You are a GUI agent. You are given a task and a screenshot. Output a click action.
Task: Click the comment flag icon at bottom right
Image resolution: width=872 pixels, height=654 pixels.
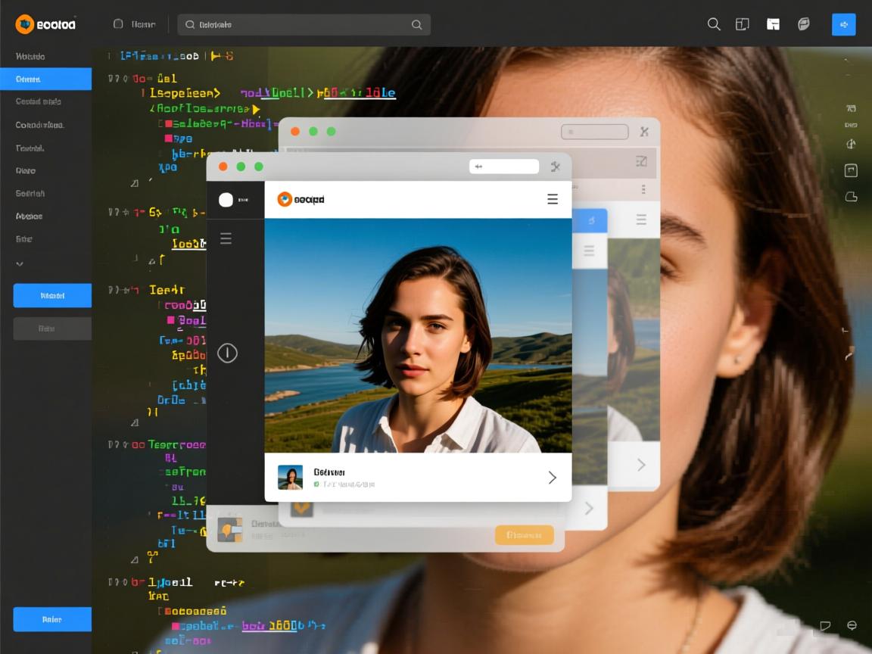825,626
